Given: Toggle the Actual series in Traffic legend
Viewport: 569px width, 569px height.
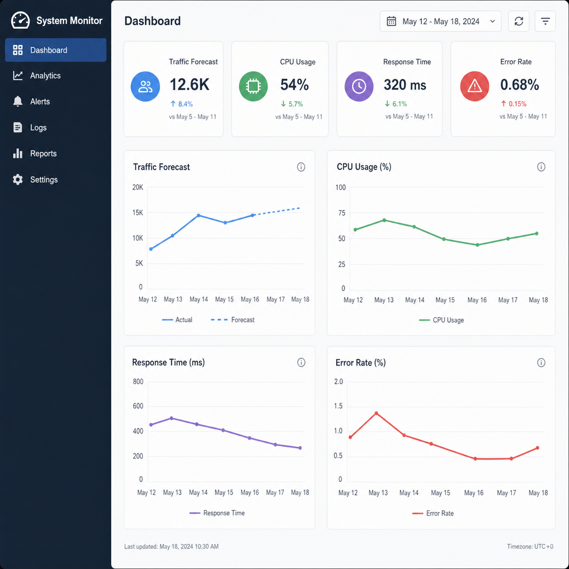Looking at the screenshot, I should 177,320.
